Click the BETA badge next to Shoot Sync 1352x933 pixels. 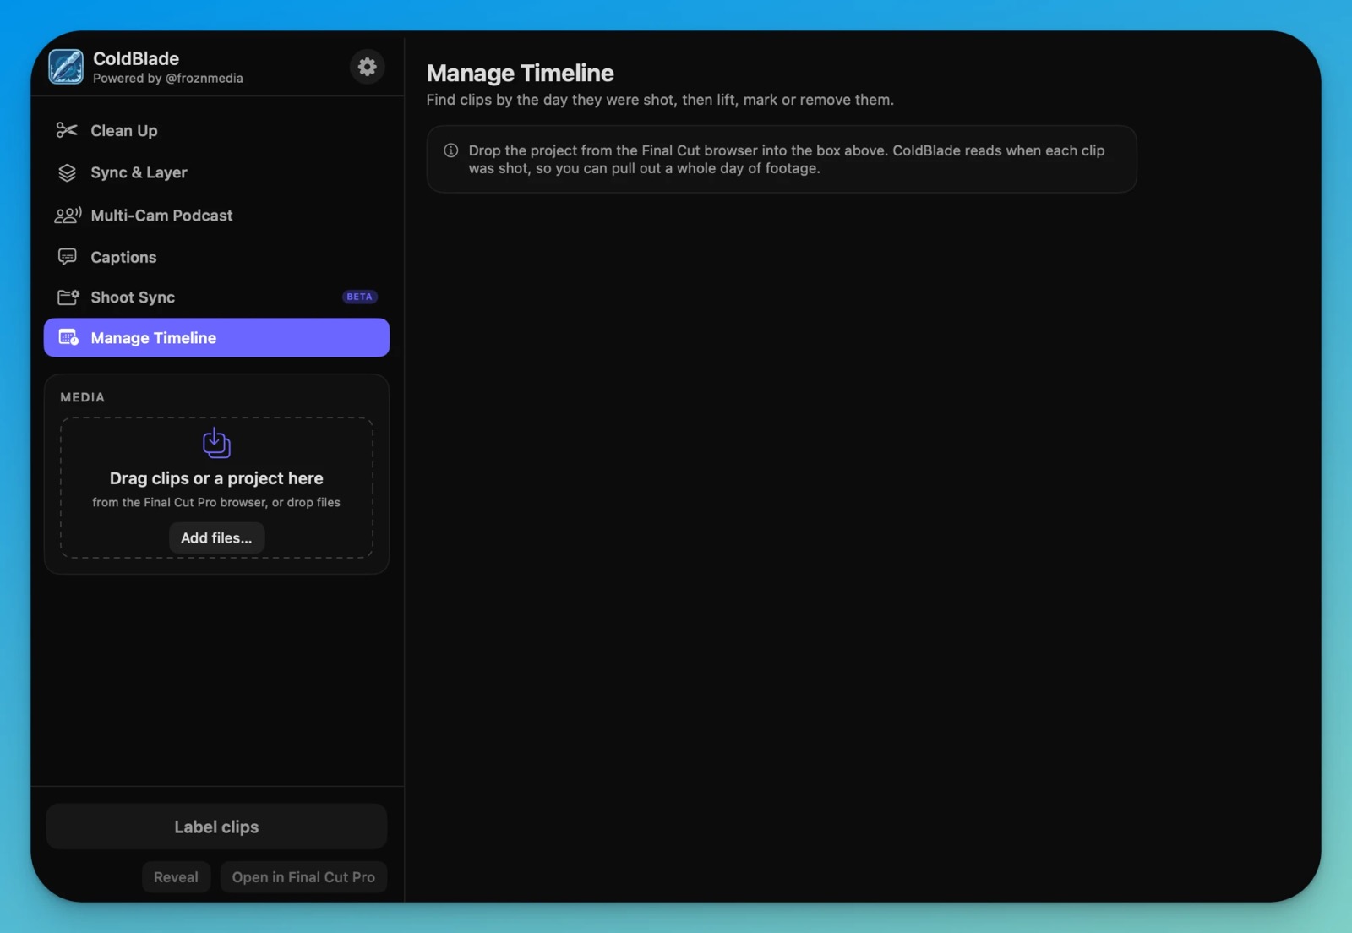coord(360,297)
